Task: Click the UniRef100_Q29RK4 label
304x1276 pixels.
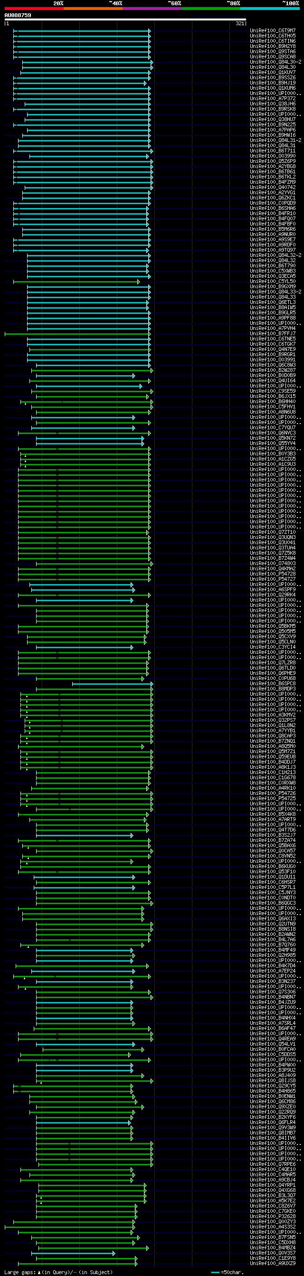Action: (x=273, y=595)
